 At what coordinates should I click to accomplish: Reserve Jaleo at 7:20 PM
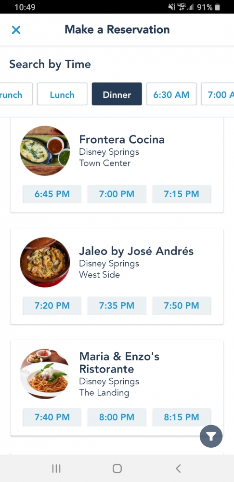point(52,306)
